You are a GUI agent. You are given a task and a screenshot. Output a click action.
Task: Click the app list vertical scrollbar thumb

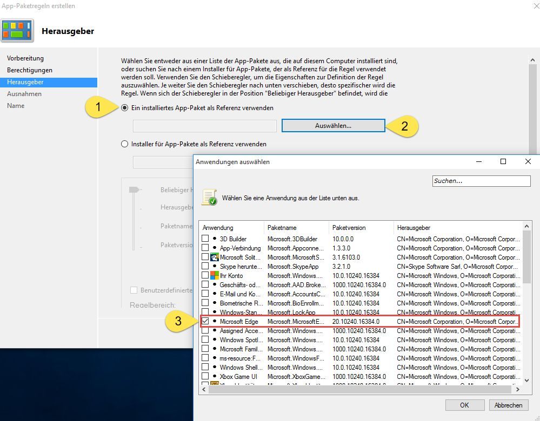point(526,256)
